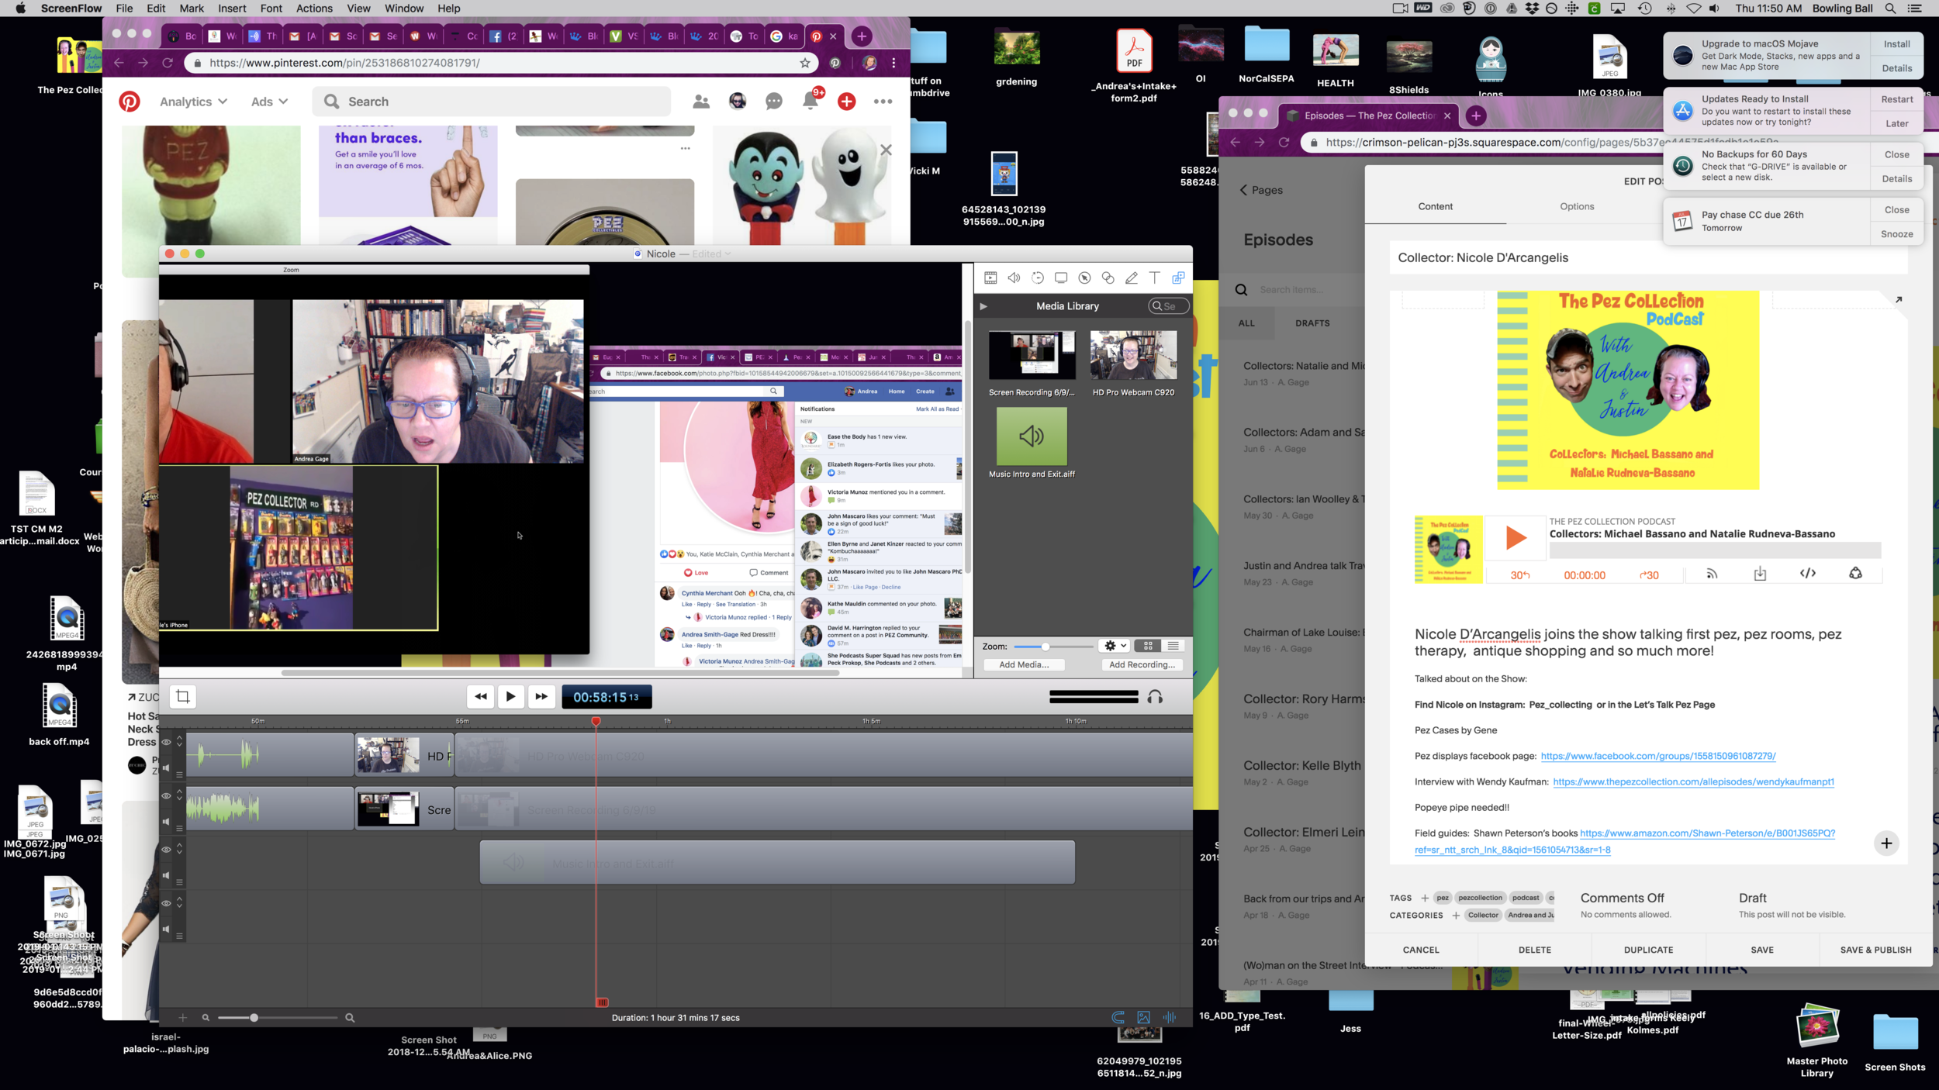
Task: Open Annotations pencil tab
Action: (x=1132, y=278)
